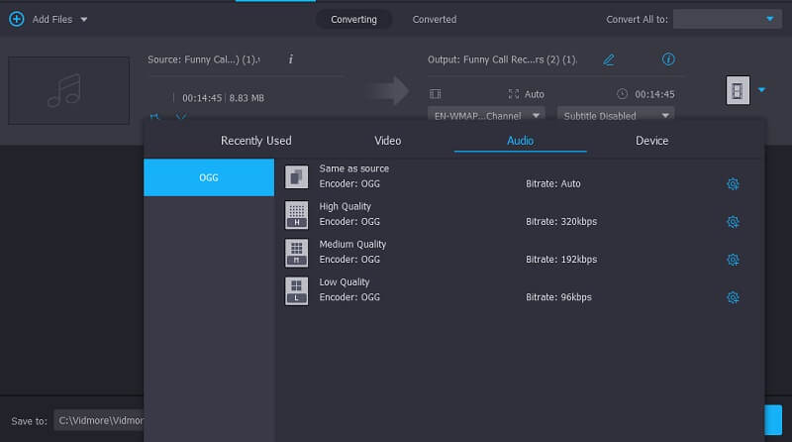Open settings gear for High Quality preset
792x442 pixels.
733,222
